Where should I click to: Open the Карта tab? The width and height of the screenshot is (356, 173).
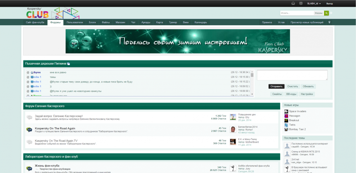(160, 22)
